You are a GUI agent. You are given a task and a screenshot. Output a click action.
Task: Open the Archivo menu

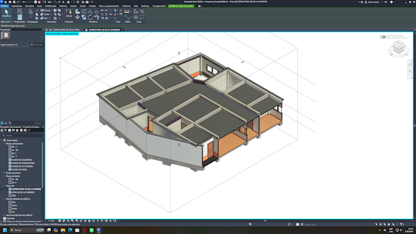[x=4, y=6]
